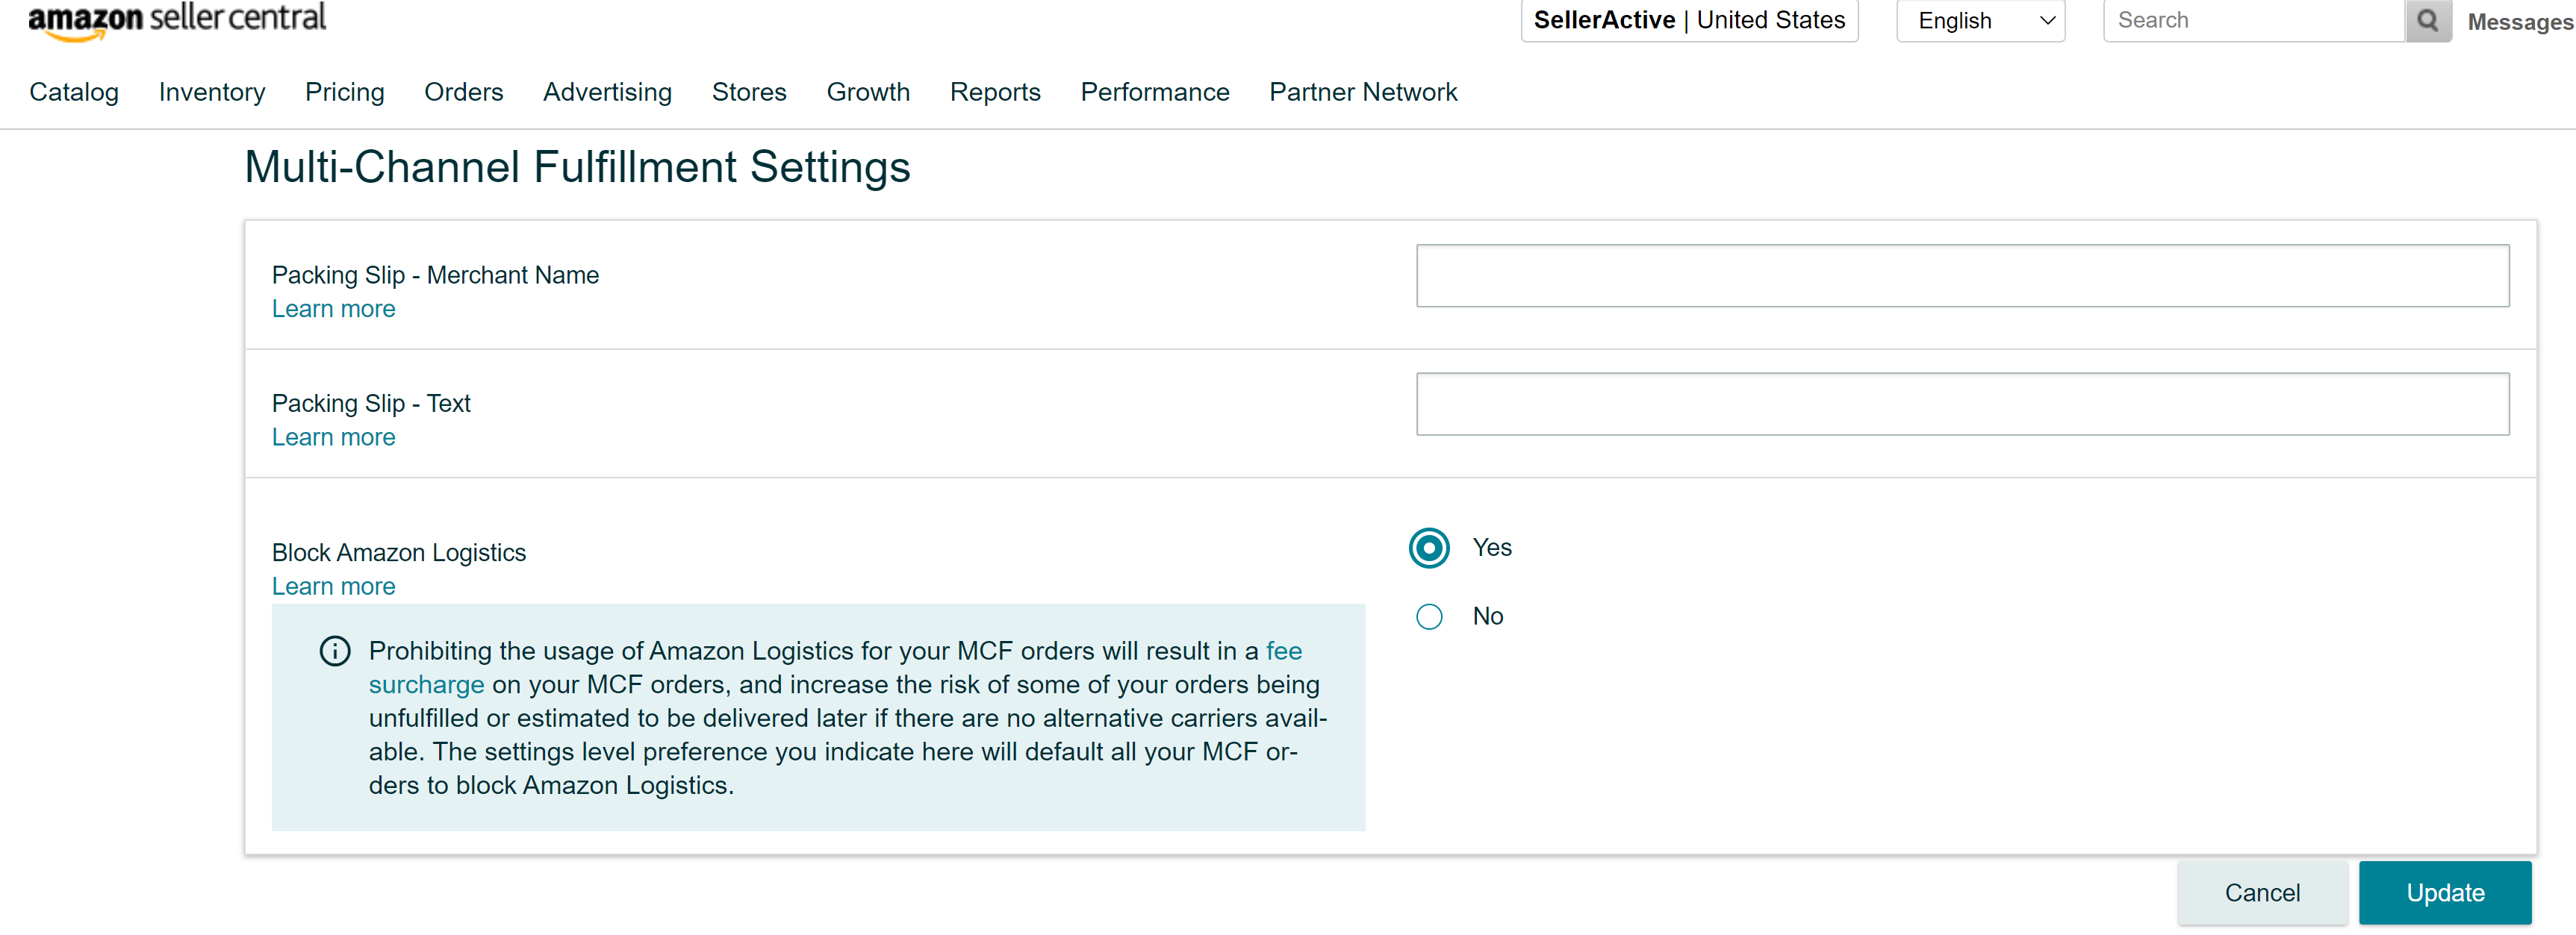
Task: Open the Orders menu
Action: [463, 92]
